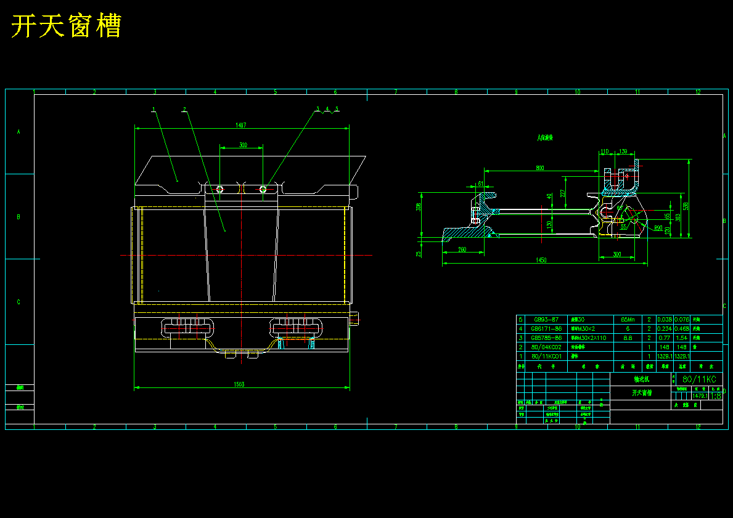
Task: Click the 0.77 unit weight cell
Action: pyautogui.click(x=664, y=338)
